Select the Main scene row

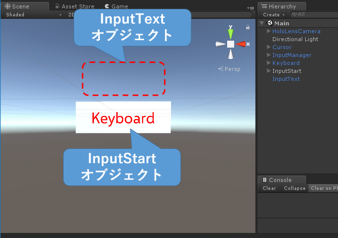point(298,23)
